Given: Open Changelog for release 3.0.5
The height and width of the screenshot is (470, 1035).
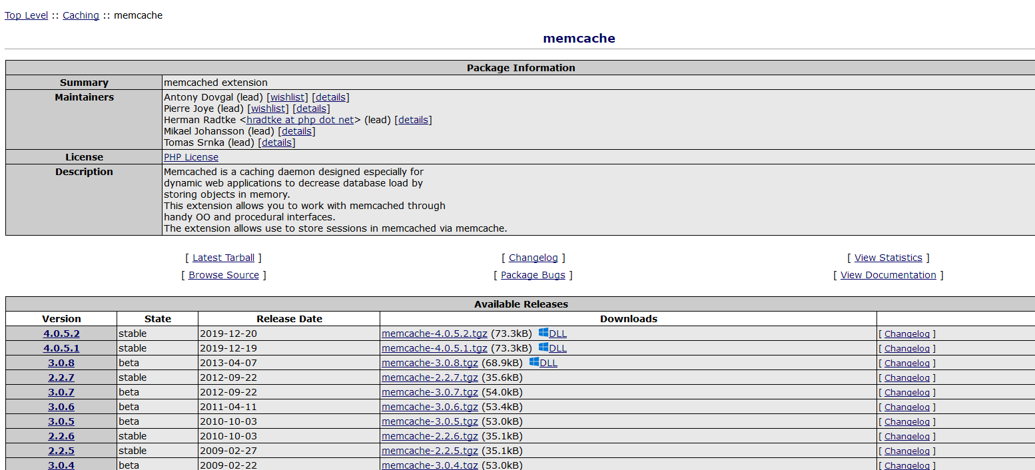Looking at the screenshot, I should click(907, 422).
